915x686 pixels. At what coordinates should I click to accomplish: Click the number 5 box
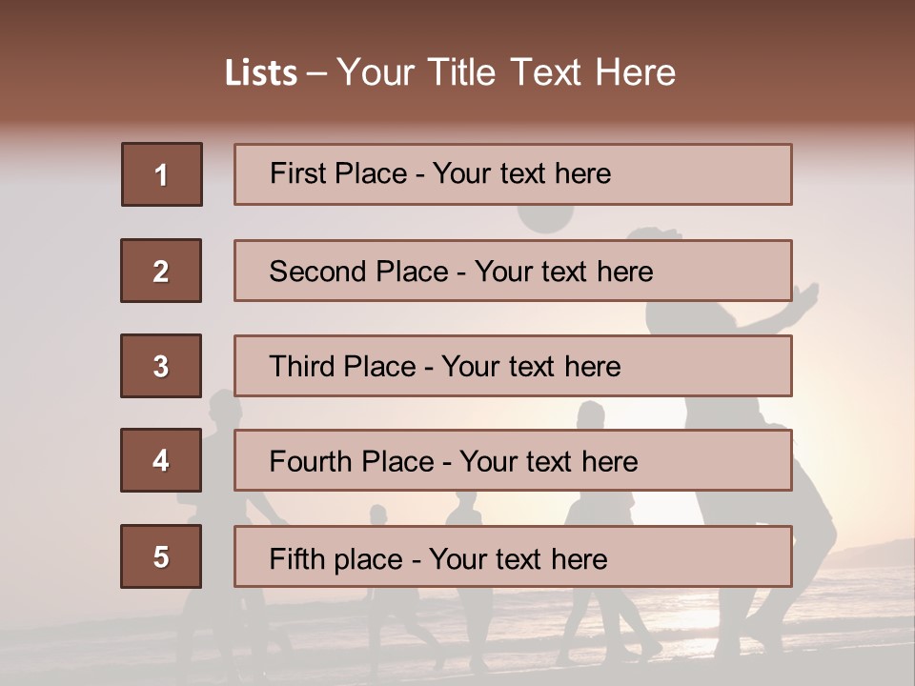pos(161,556)
